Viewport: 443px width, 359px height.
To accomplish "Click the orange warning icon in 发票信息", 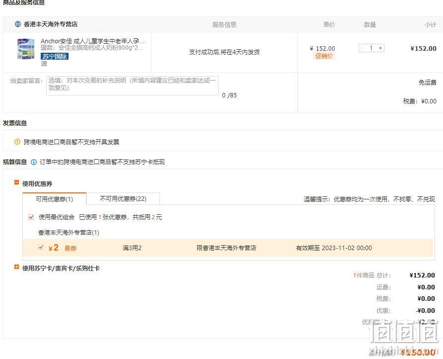I will [x=17, y=142].
